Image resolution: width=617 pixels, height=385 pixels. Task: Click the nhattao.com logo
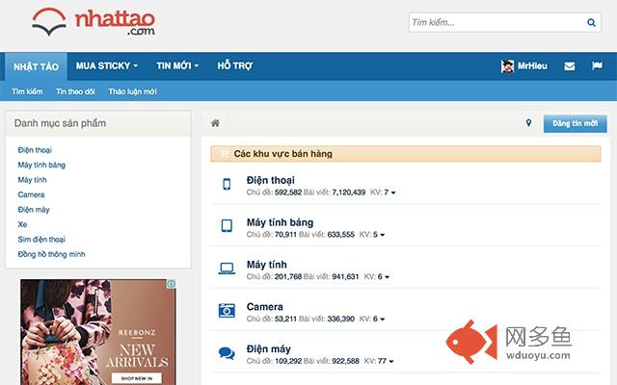94,22
